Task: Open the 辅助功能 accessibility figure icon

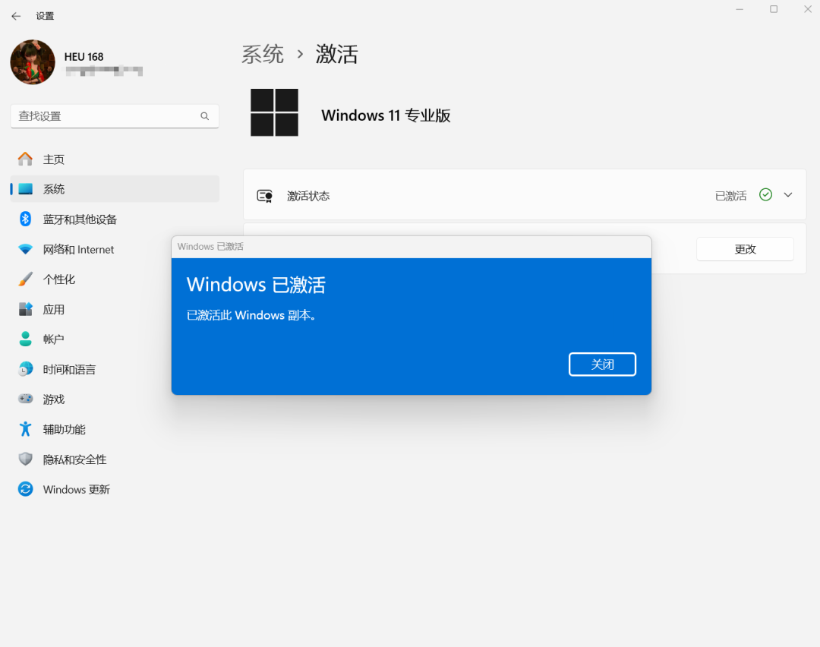Action: 25,429
